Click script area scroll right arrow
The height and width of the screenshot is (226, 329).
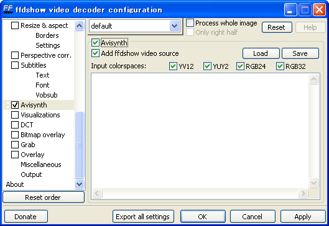(x=304, y=193)
